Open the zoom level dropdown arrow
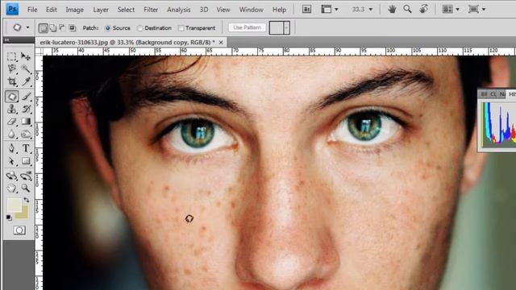Image resolution: width=516 pixels, height=290 pixels. click(371, 10)
